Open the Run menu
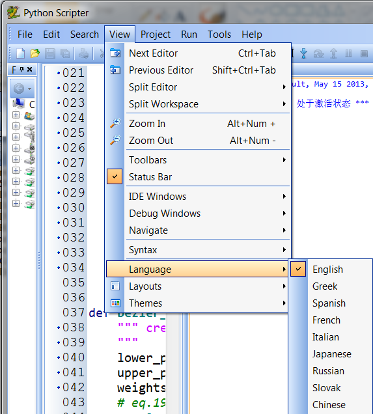The width and height of the screenshot is (373, 414). [x=189, y=34]
